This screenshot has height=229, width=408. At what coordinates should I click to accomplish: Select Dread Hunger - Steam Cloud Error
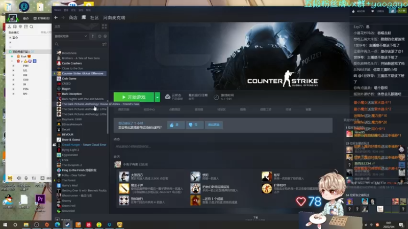click(84, 145)
